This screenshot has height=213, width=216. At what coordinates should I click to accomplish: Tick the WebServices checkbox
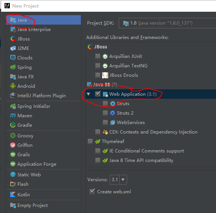coord(106,122)
